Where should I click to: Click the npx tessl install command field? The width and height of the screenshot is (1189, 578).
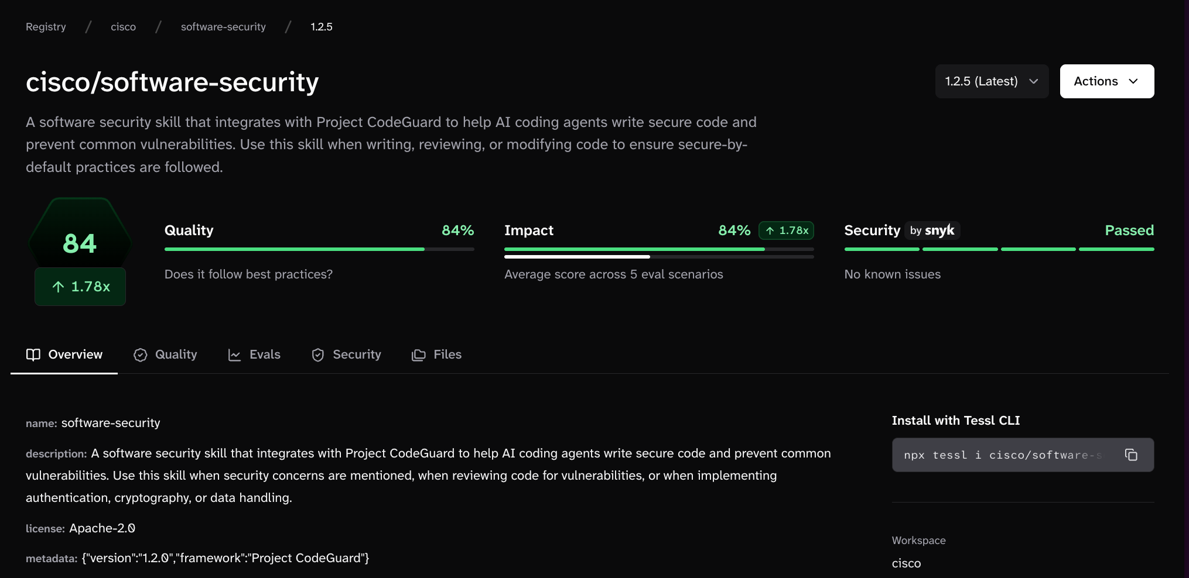pos(1023,455)
